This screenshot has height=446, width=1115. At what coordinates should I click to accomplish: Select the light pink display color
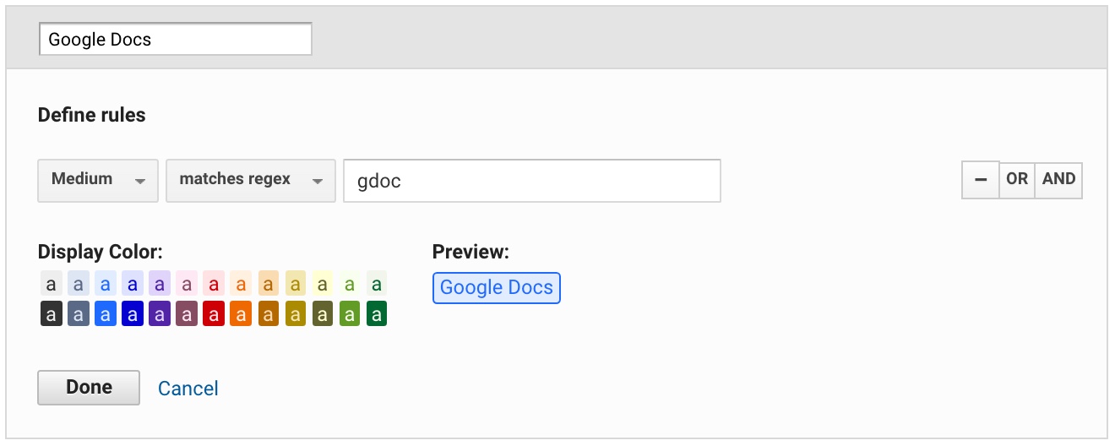click(x=187, y=283)
